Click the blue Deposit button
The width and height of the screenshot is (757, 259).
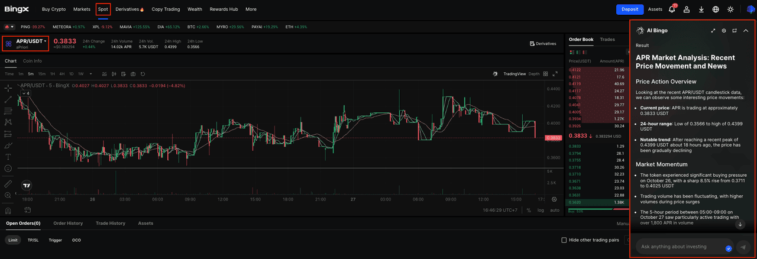(x=630, y=9)
